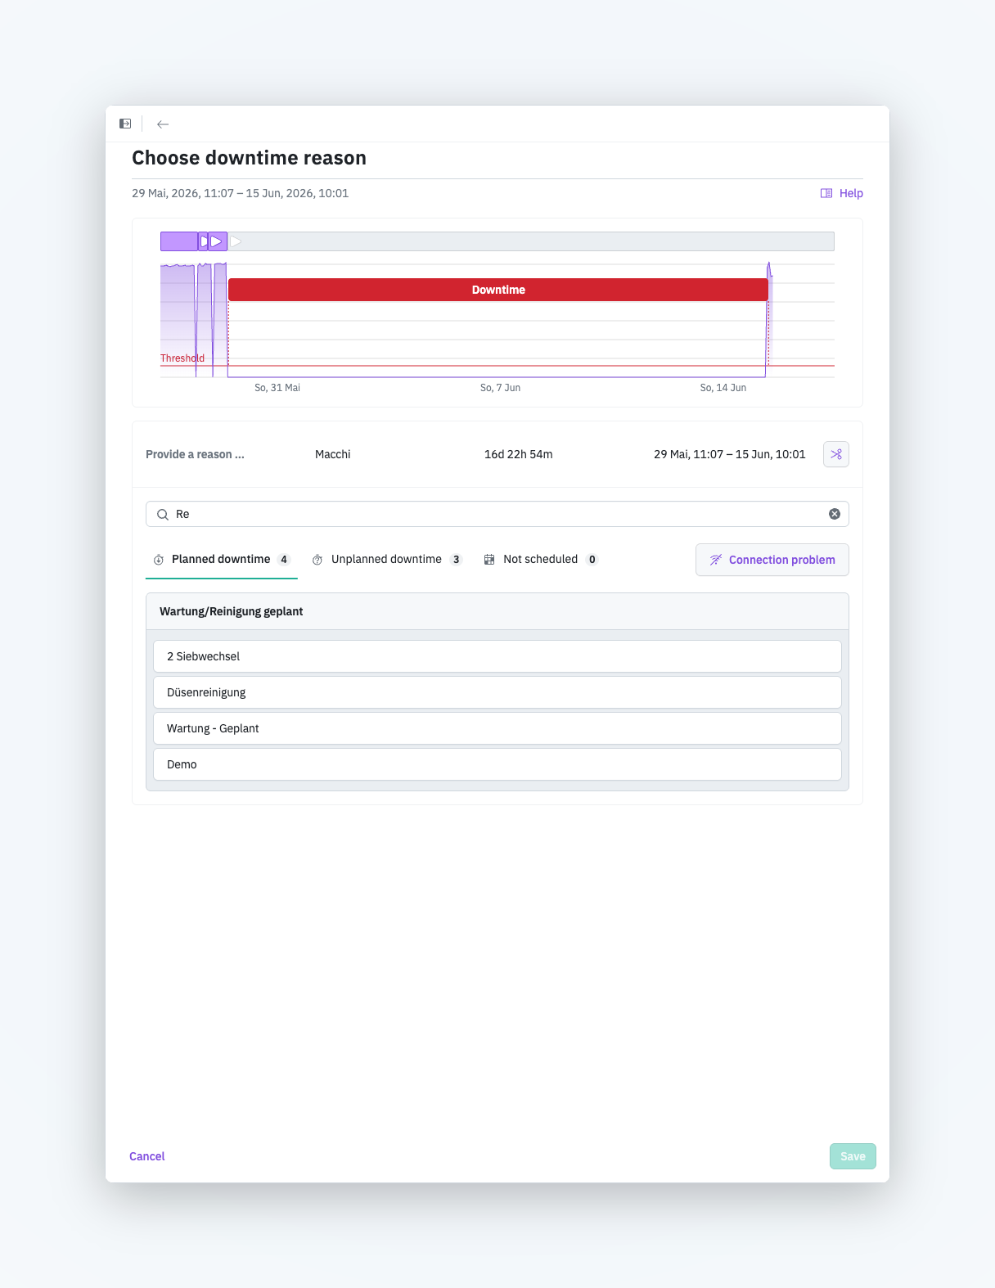
Task: Switch to Not scheduled tab
Action: click(x=541, y=560)
